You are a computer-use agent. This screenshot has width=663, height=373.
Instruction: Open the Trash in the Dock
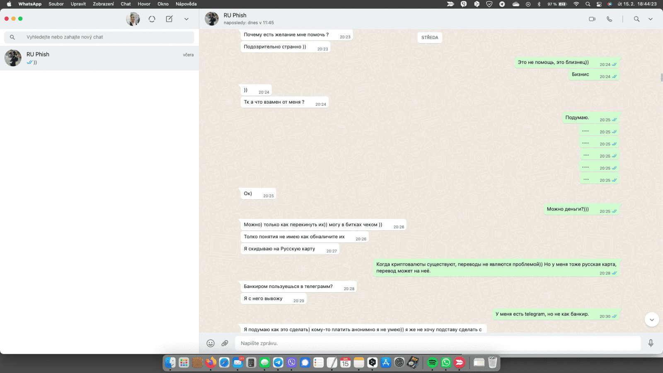[x=492, y=363]
